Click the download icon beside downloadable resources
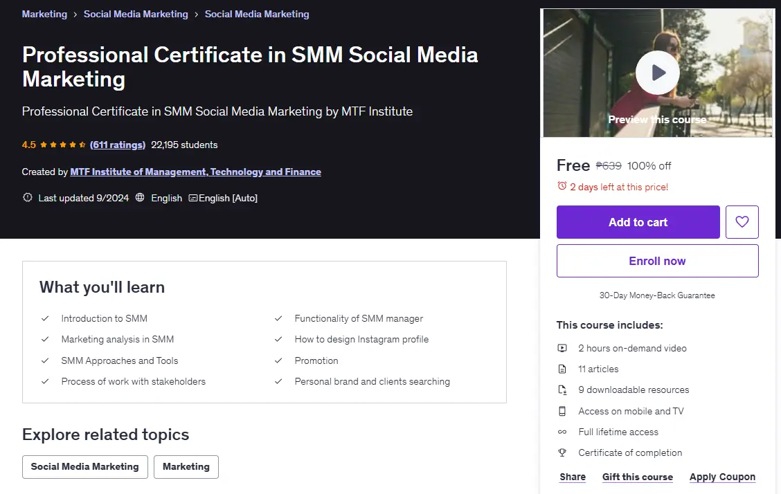 [x=562, y=390]
